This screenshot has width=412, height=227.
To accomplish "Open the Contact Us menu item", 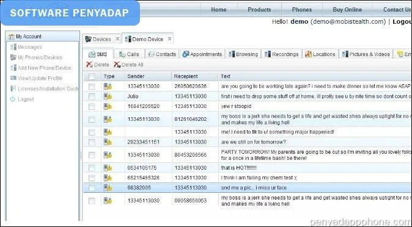I will (x=397, y=10).
